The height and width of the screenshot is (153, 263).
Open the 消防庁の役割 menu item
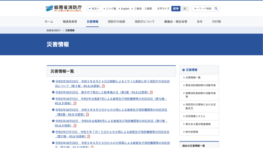[117, 22]
